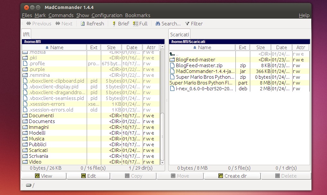Select the Modelli folder name

coord(37,133)
